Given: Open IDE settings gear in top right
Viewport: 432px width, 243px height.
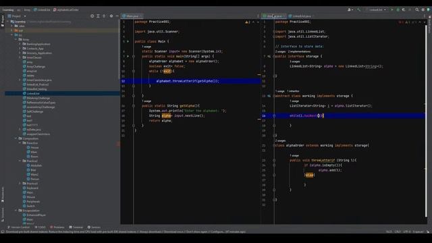Looking at the screenshot, I should click(423, 9).
